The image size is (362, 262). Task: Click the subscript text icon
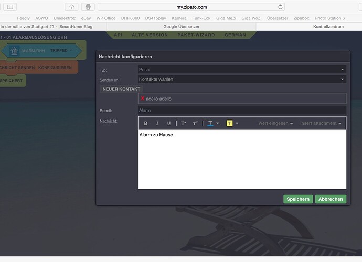[x=195, y=123]
